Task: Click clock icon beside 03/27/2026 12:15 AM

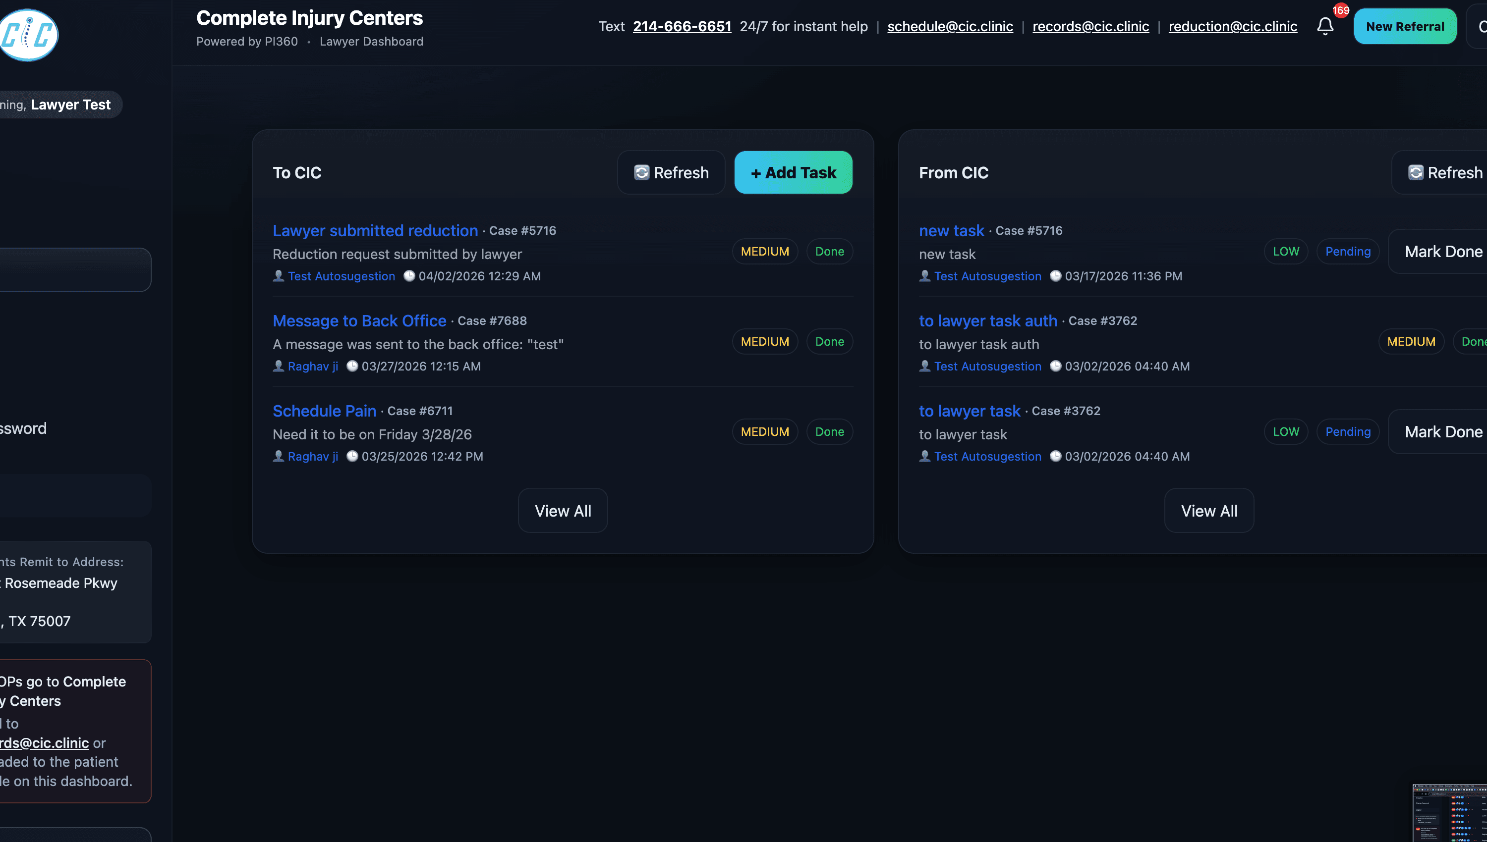Action: (352, 366)
